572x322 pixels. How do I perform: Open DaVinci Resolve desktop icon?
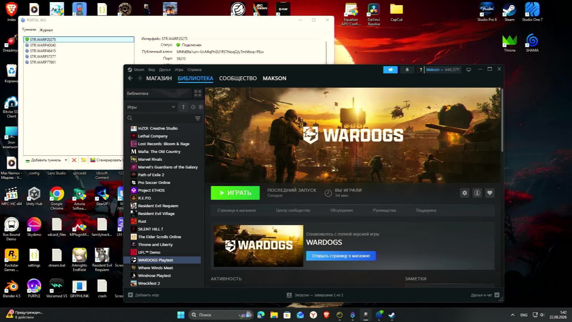[x=374, y=14]
